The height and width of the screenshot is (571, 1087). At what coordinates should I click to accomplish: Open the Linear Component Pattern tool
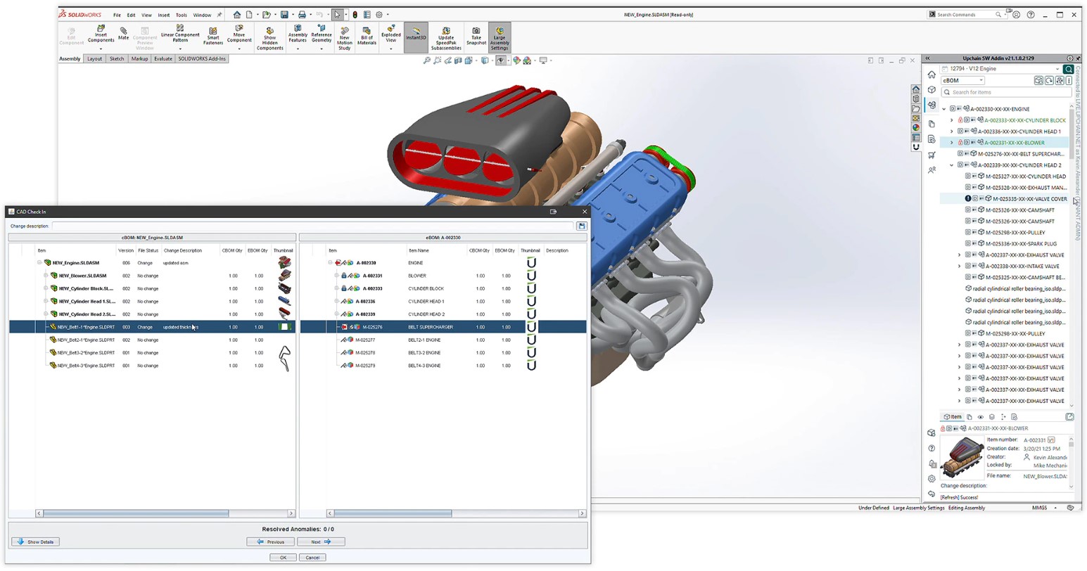point(180,33)
